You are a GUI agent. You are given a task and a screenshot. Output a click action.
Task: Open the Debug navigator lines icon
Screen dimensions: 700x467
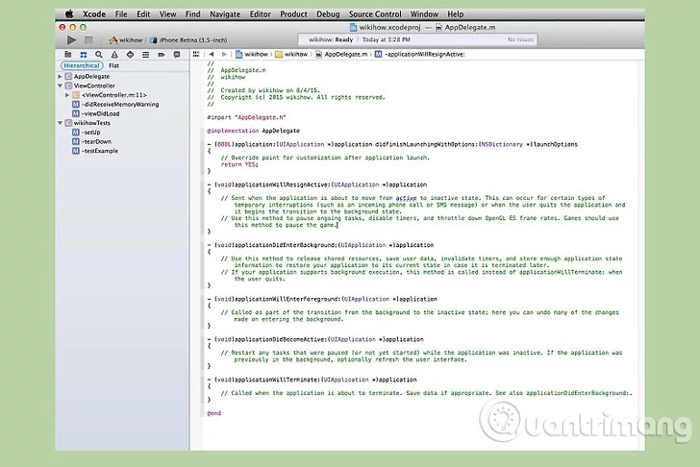(145, 55)
